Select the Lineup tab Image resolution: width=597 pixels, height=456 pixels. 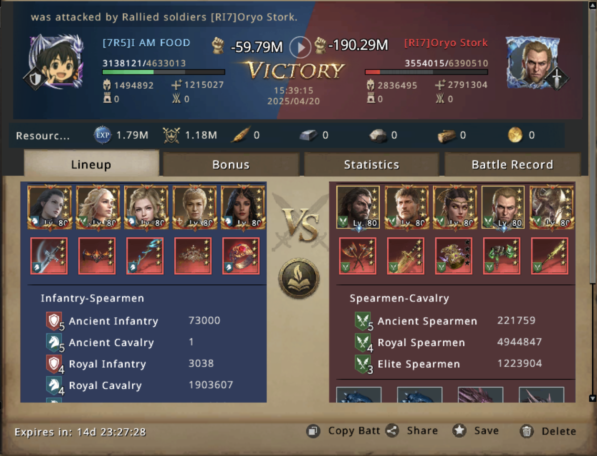pos(91,164)
